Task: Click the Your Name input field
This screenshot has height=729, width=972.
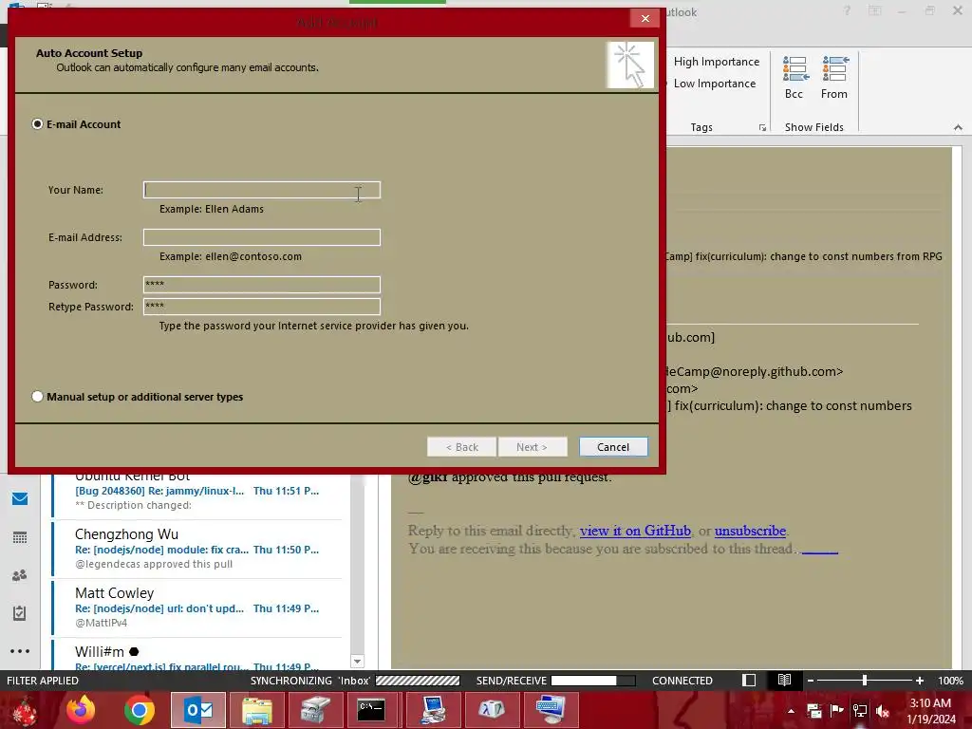Action: pyautogui.click(x=262, y=190)
